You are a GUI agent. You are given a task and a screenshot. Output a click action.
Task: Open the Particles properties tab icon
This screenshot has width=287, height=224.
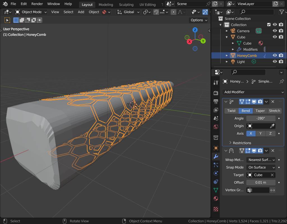(x=216, y=165)
